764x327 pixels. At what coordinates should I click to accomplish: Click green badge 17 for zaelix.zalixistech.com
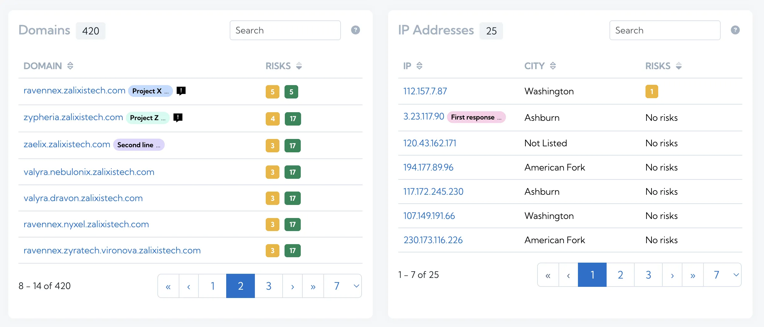tap(292, 146)
